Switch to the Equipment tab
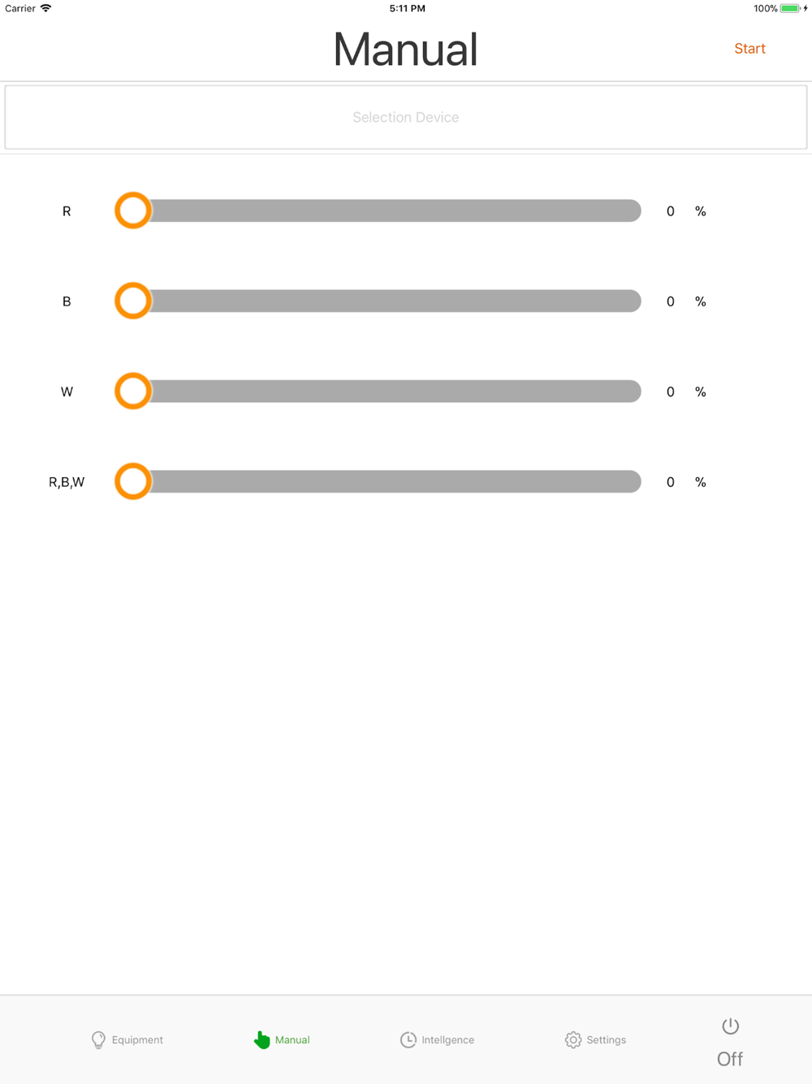Viewport: 812px width, 1084px height. coord(127,1039)
